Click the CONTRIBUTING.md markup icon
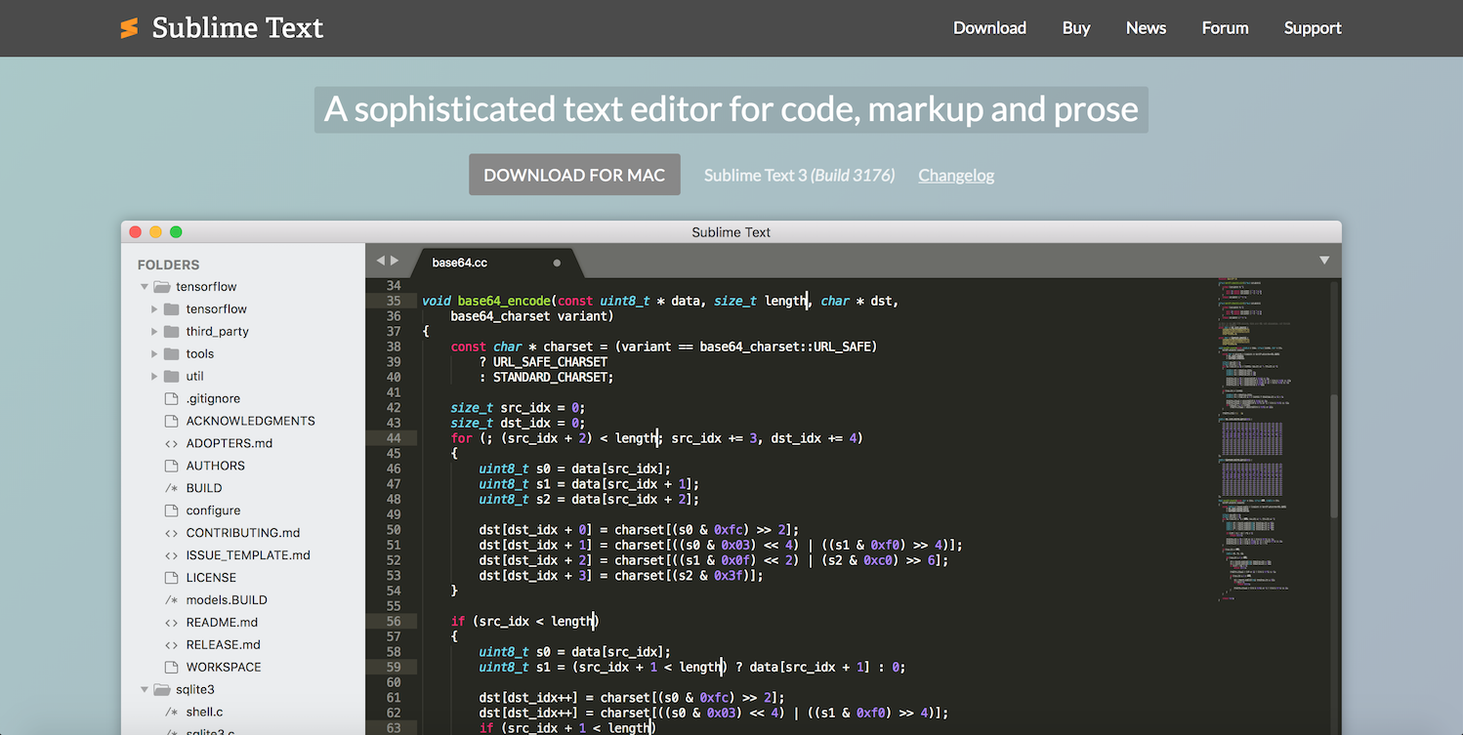 (x=171, y=534)
